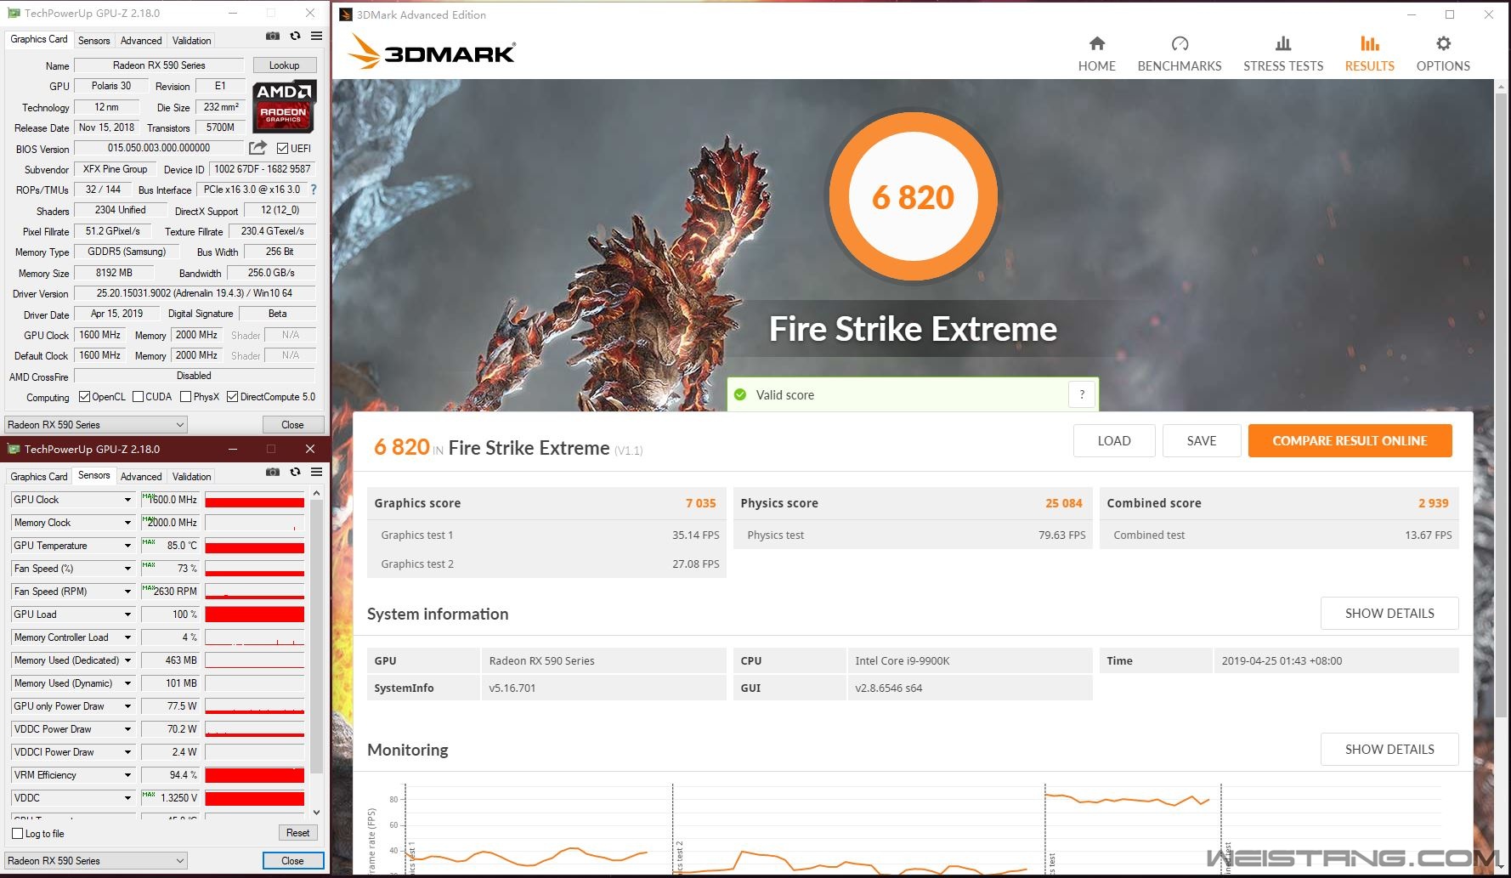
Task: Click the Valid score help question mark
Action: pyautogui.click(x=1082, y=394)
